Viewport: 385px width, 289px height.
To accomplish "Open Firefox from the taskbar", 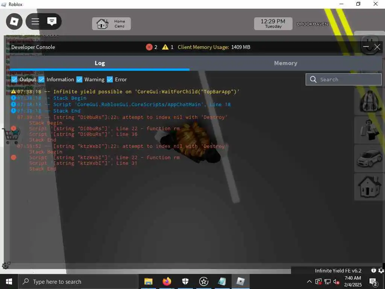I will coord(167,281).
